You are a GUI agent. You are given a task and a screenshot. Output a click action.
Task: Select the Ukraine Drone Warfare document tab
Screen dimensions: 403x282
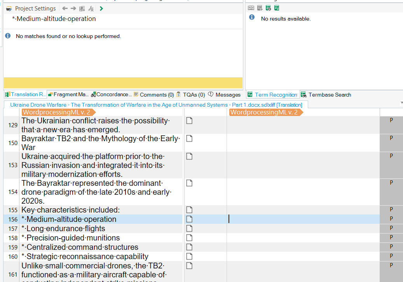(x=156, y=105)
